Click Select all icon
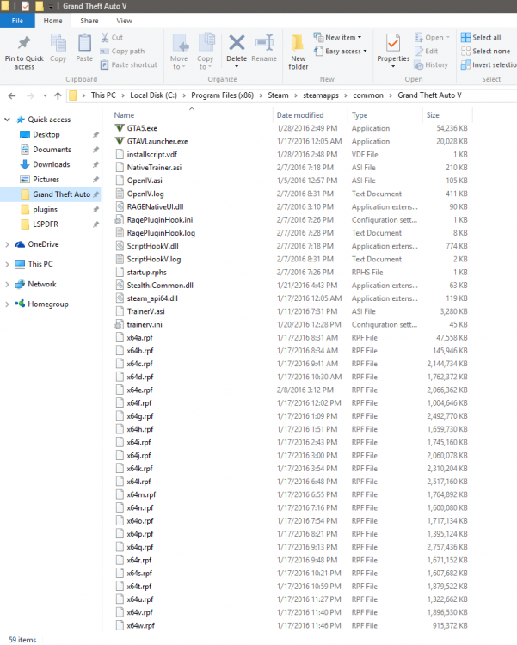 465,38
